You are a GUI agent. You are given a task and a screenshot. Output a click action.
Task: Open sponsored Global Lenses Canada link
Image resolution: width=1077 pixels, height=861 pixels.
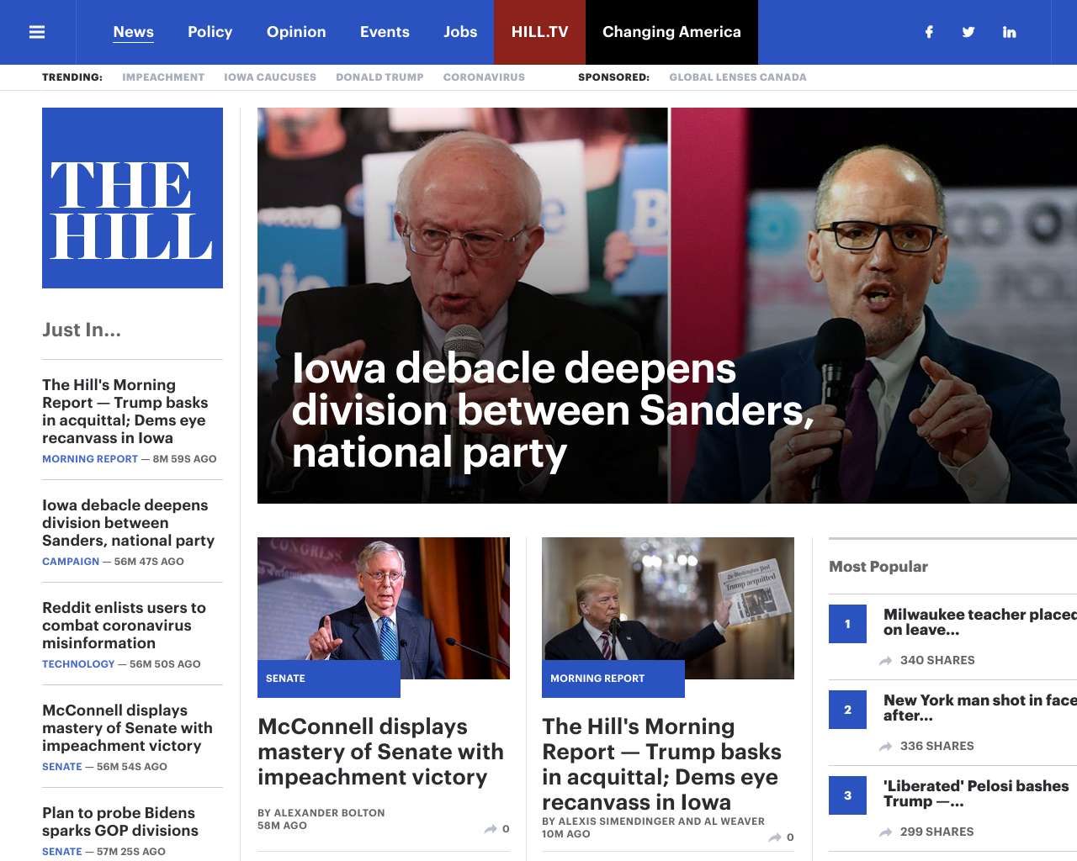(x=737, y=77)
